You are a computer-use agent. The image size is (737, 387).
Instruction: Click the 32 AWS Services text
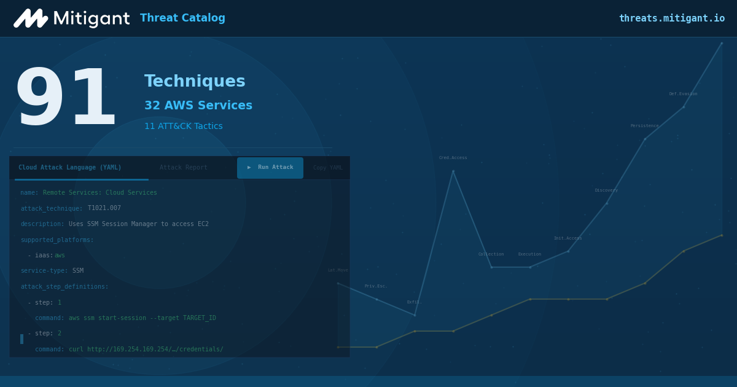[198, 106]
